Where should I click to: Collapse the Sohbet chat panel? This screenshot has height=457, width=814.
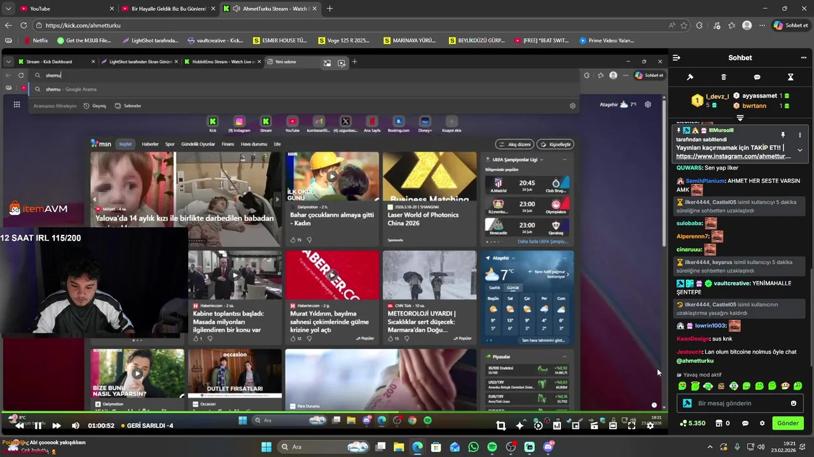tap(677, 58)
